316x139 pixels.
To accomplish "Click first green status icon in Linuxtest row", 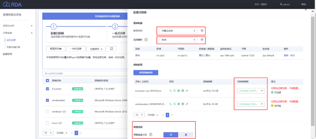I will (170, 91).
